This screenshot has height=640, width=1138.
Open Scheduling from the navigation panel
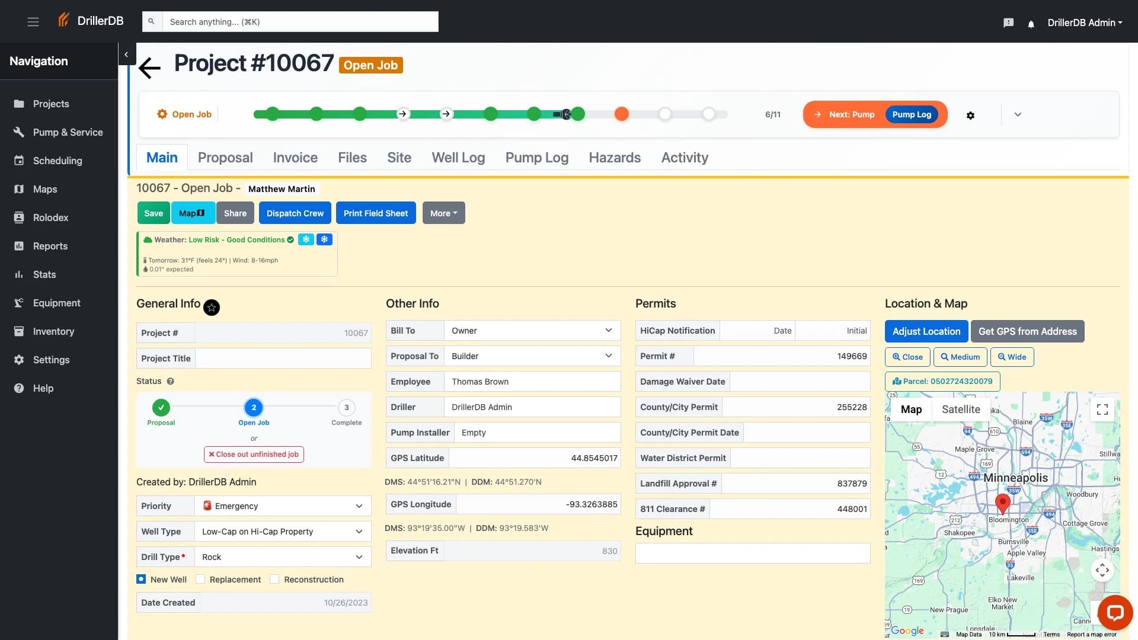[57, 161]
